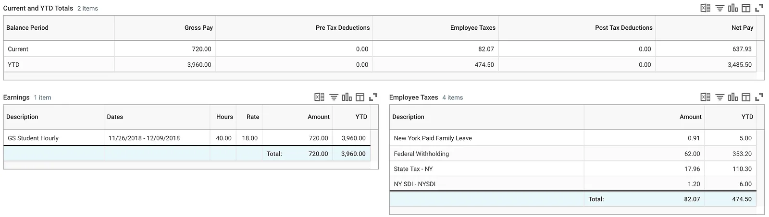Select the YTD balance period row
The width and height of the screenshot is (769, 217).
pyautogui.click(x=380, y=64)
